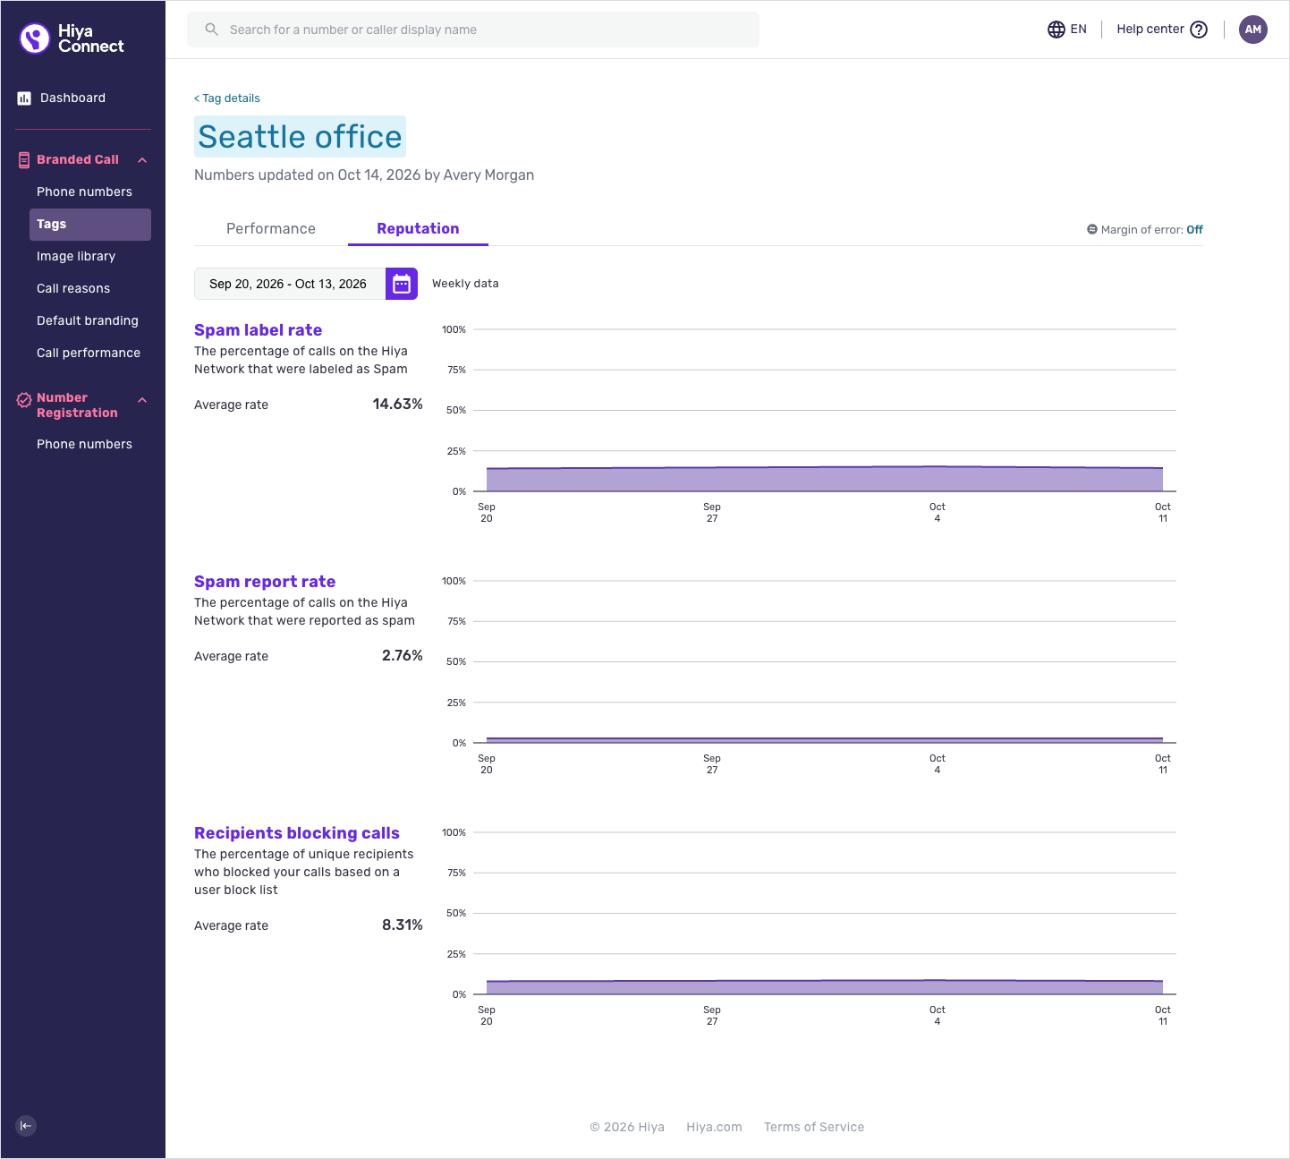Open Phone numbers under Branded Call
Viewport: 1290px width, 1159px height.
(84, 192)
